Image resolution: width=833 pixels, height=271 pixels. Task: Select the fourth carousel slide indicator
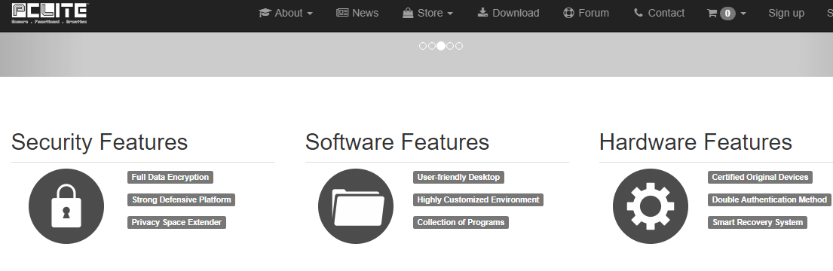pos(450,46)
